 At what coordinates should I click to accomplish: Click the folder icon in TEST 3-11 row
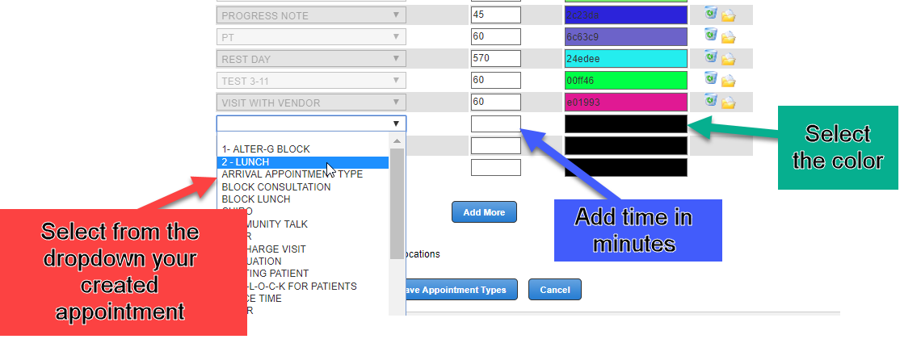[x=728, y=81]
